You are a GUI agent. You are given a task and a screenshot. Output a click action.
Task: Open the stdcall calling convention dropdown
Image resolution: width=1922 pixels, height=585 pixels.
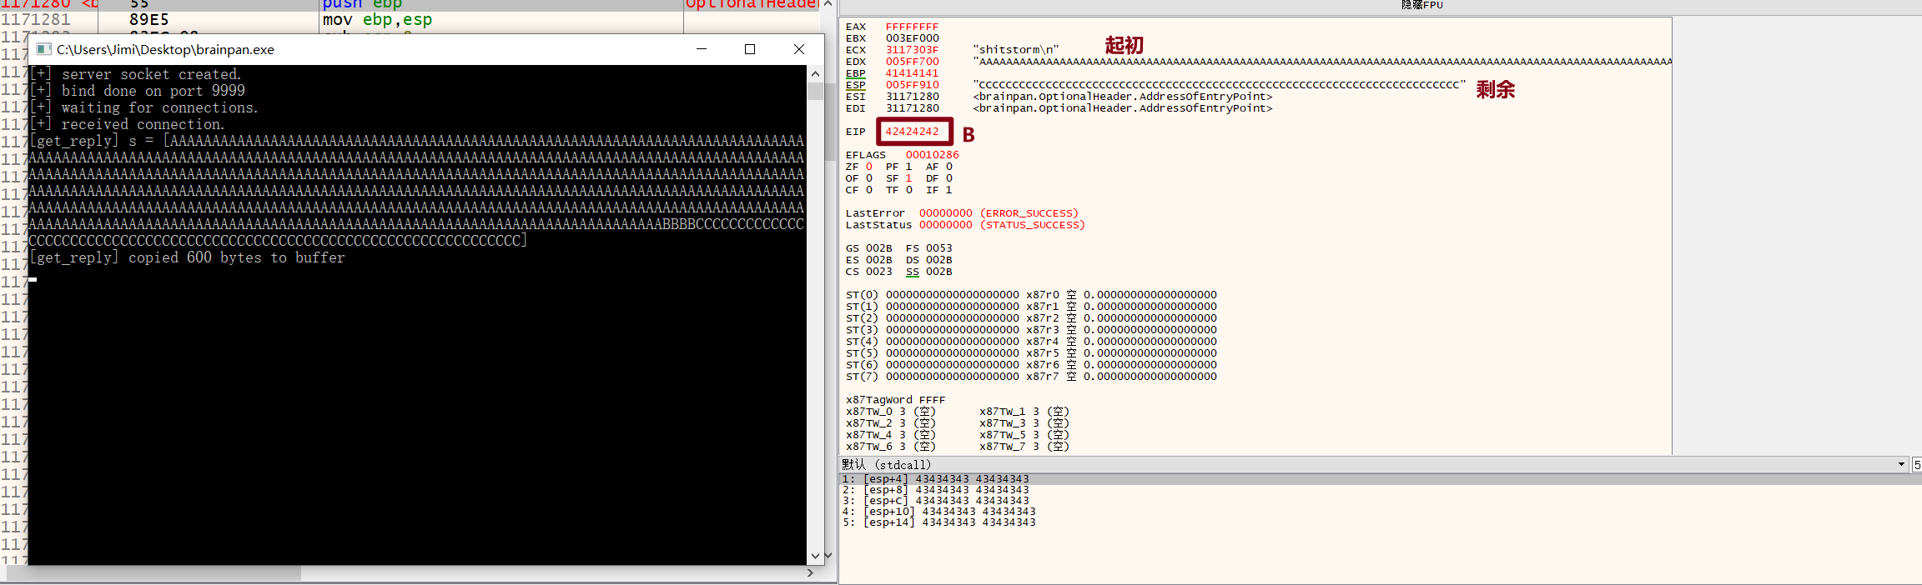click(x=1901, y=464)
